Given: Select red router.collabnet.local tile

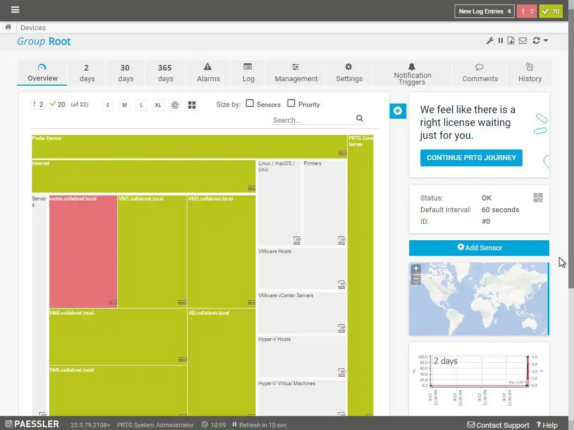Looking at the screenshot, I should pos(83,251).
